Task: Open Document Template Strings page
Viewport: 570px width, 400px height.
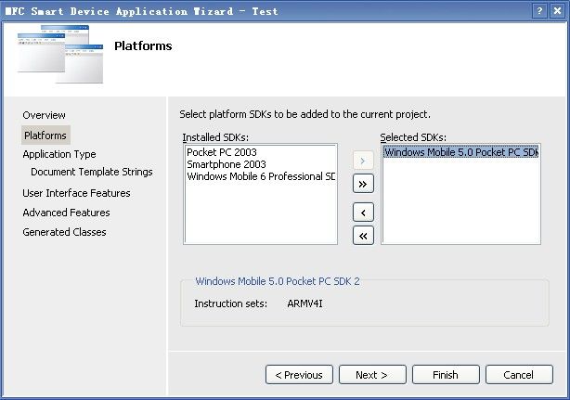Action: click(92, 172)
